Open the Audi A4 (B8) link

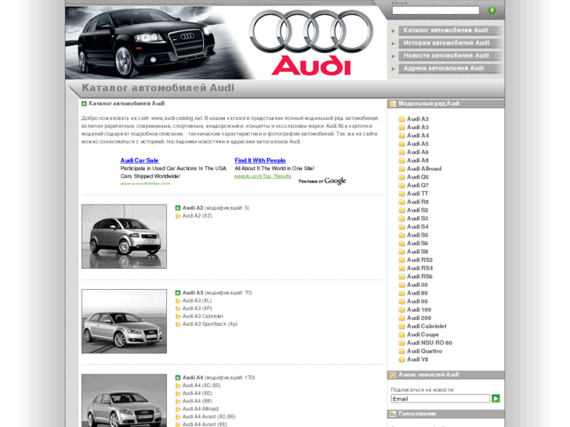click(x=197, y=401)
